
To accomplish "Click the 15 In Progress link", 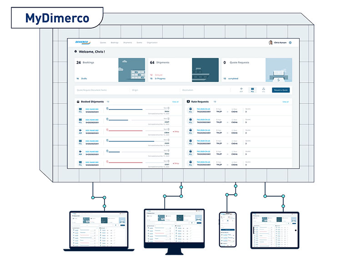I will [158, 79].
